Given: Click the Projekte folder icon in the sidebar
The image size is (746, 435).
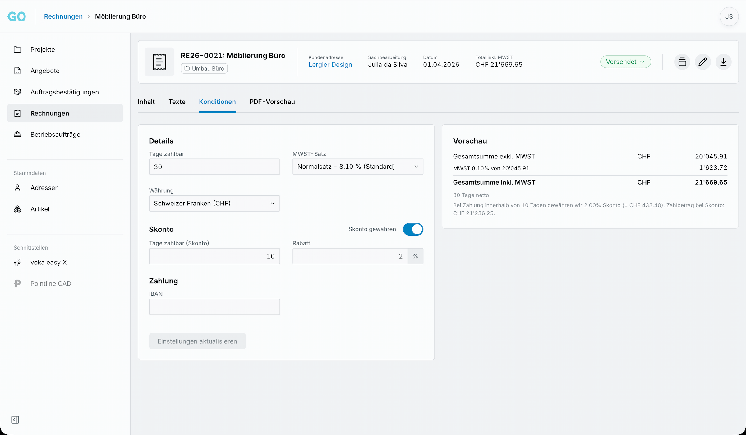Looking at the screenshot, I should [17, 49].
